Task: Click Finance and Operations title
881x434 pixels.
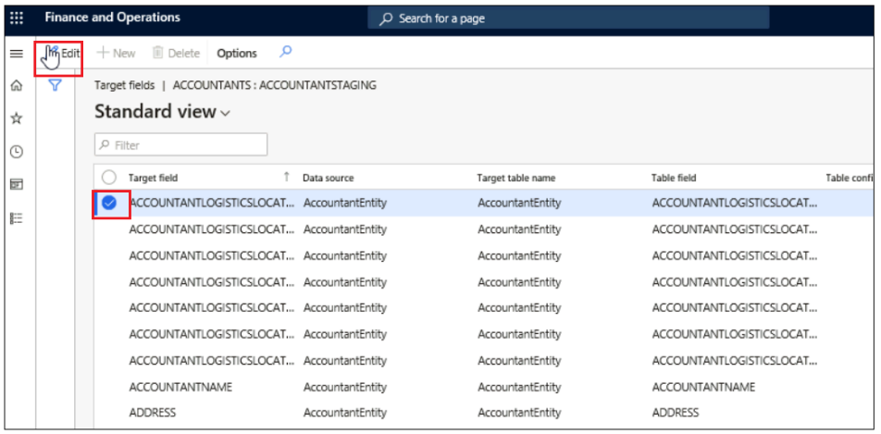Action: (112, 18)
